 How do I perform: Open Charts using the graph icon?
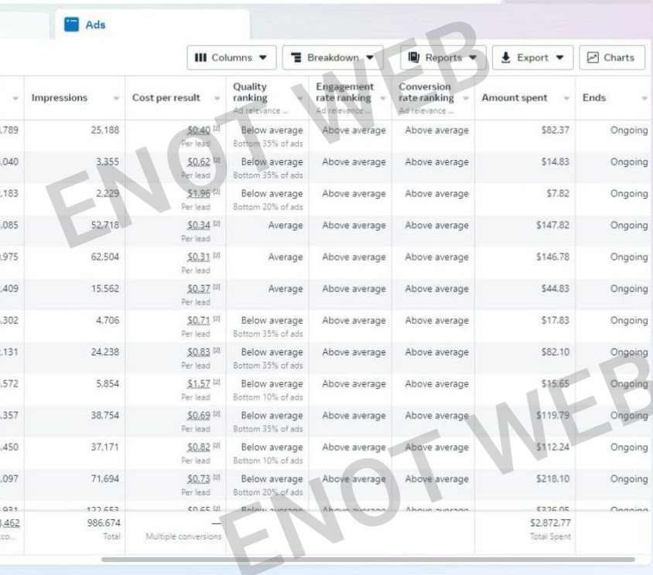593,57
